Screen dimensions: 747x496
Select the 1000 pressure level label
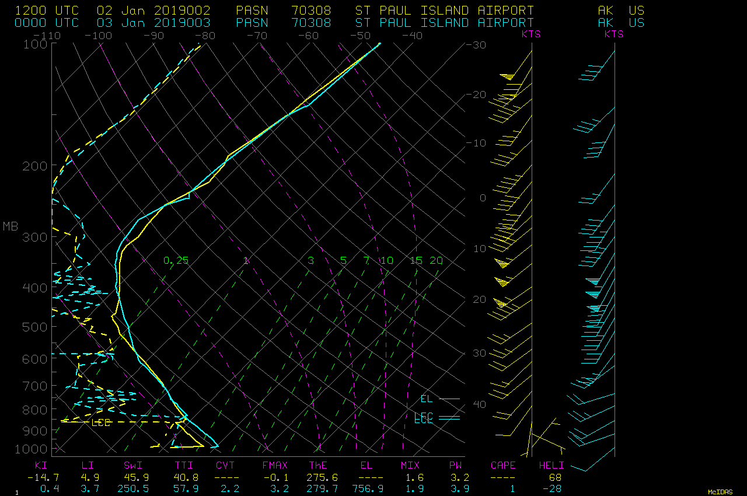(32, 449)
